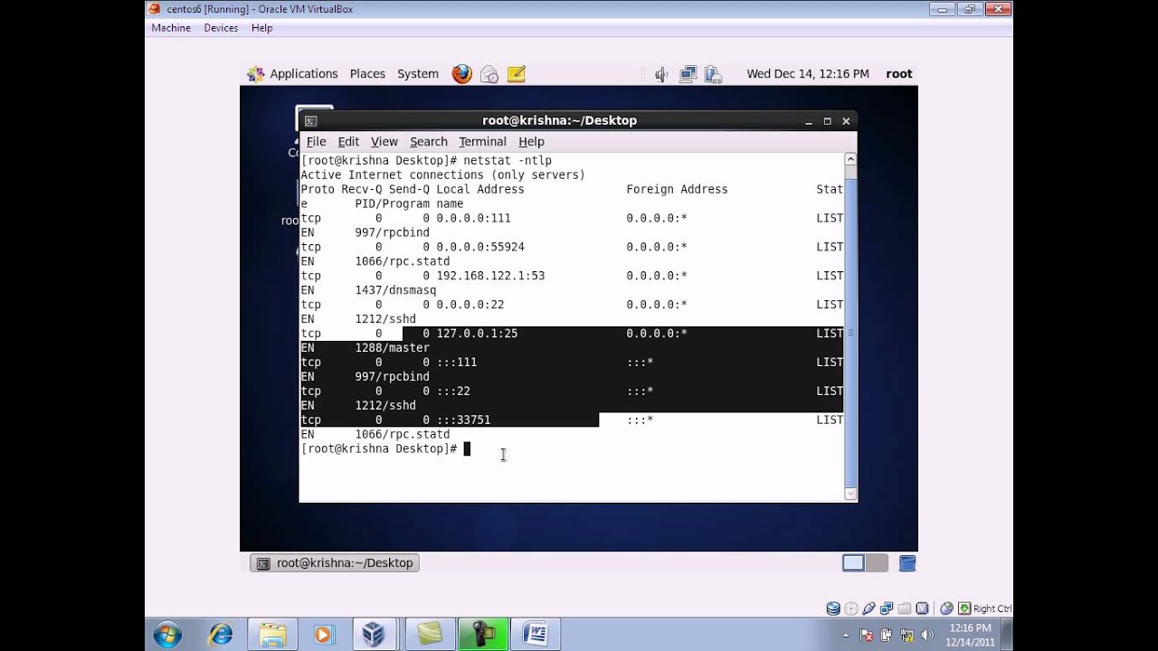
Task: Click the GNOME power battery icon
Action: (x=713, y=74)
